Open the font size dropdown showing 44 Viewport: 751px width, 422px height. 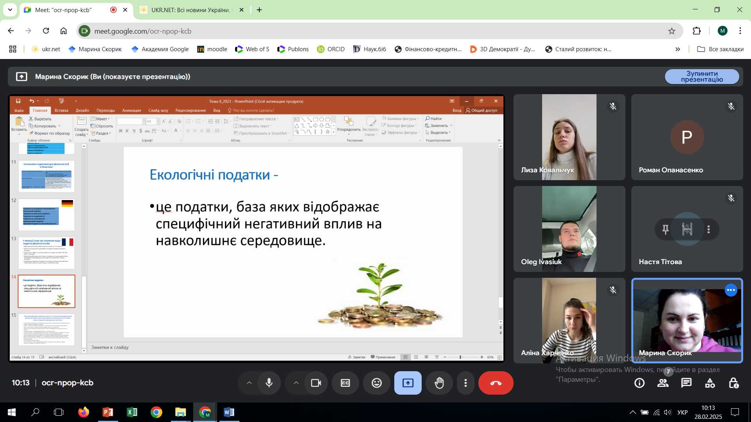[158, 122]
